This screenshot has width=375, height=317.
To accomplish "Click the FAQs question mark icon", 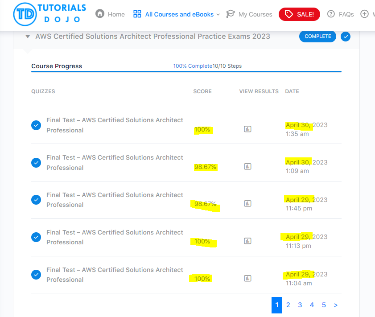I will [x=331, y=14].
